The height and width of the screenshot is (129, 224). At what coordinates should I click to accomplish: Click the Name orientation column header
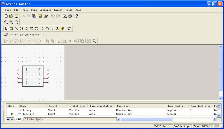pyautogui.click(x=101, y=106)
